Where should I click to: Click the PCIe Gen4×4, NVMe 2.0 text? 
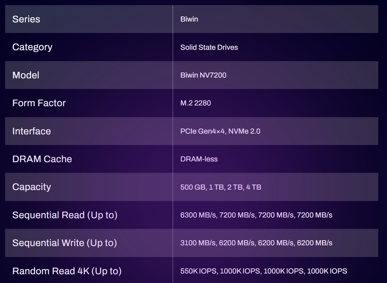pos(220,131)
